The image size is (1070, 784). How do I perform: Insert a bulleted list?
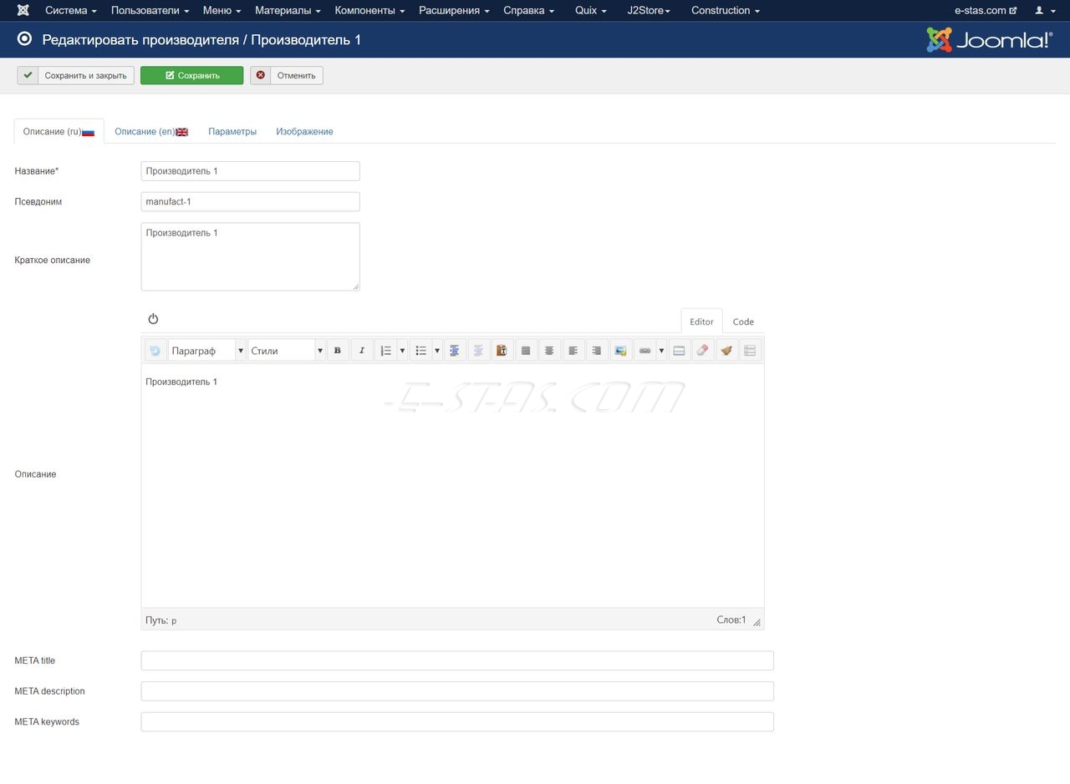[420, 351]
